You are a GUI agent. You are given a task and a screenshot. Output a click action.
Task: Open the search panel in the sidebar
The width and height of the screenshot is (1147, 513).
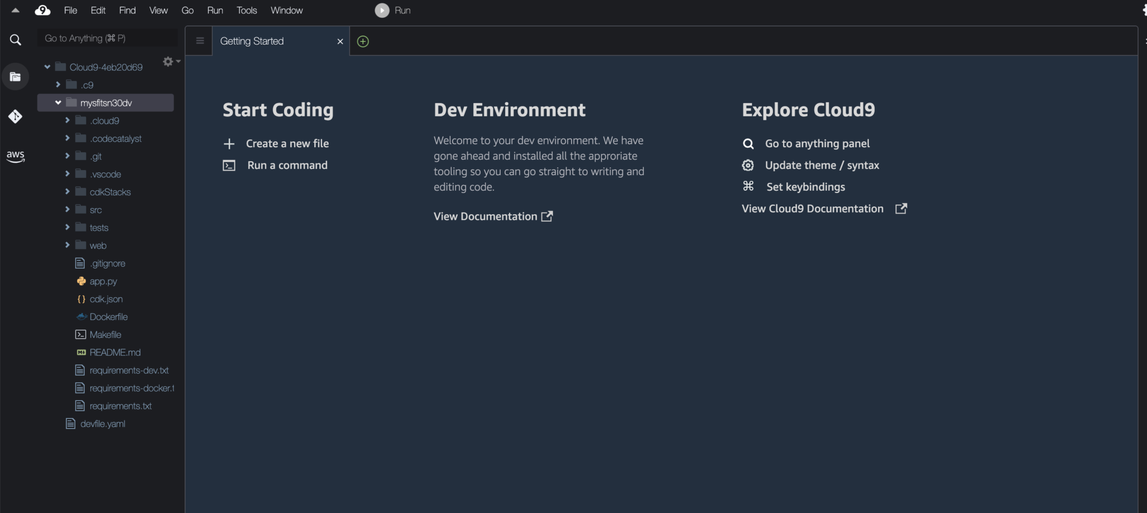[15, 39]
